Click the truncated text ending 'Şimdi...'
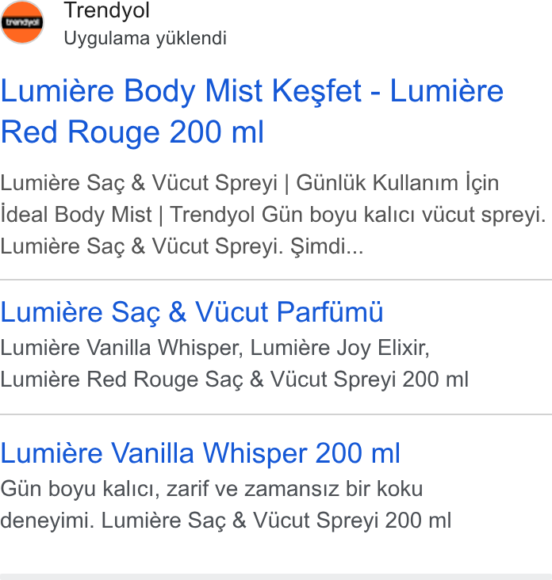Screen dimensions: 552x580 pos(182,246)
